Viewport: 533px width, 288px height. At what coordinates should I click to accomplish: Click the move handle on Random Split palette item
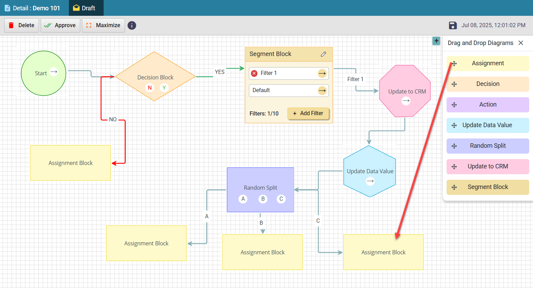(454, 146)
